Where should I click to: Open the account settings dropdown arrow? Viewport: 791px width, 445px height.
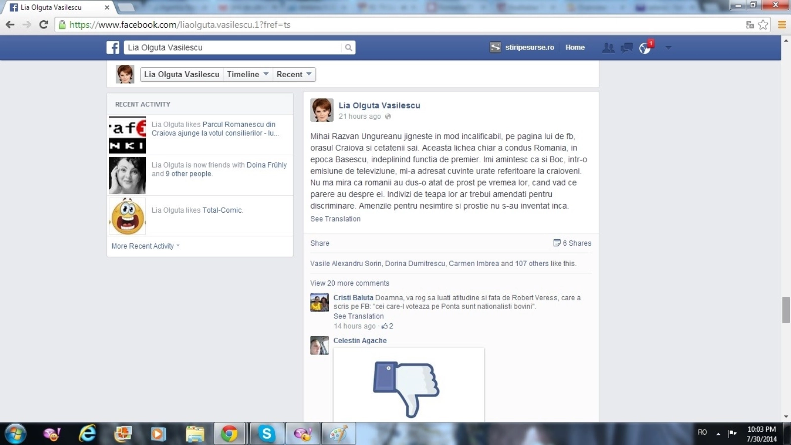668,47
